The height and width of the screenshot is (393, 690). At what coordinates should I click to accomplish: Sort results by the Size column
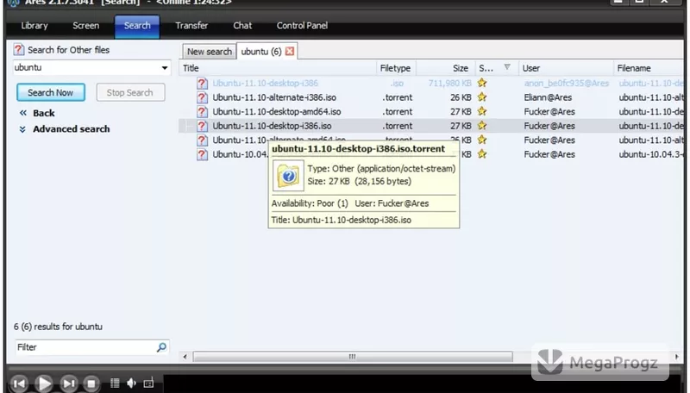(x=445, y=68)
